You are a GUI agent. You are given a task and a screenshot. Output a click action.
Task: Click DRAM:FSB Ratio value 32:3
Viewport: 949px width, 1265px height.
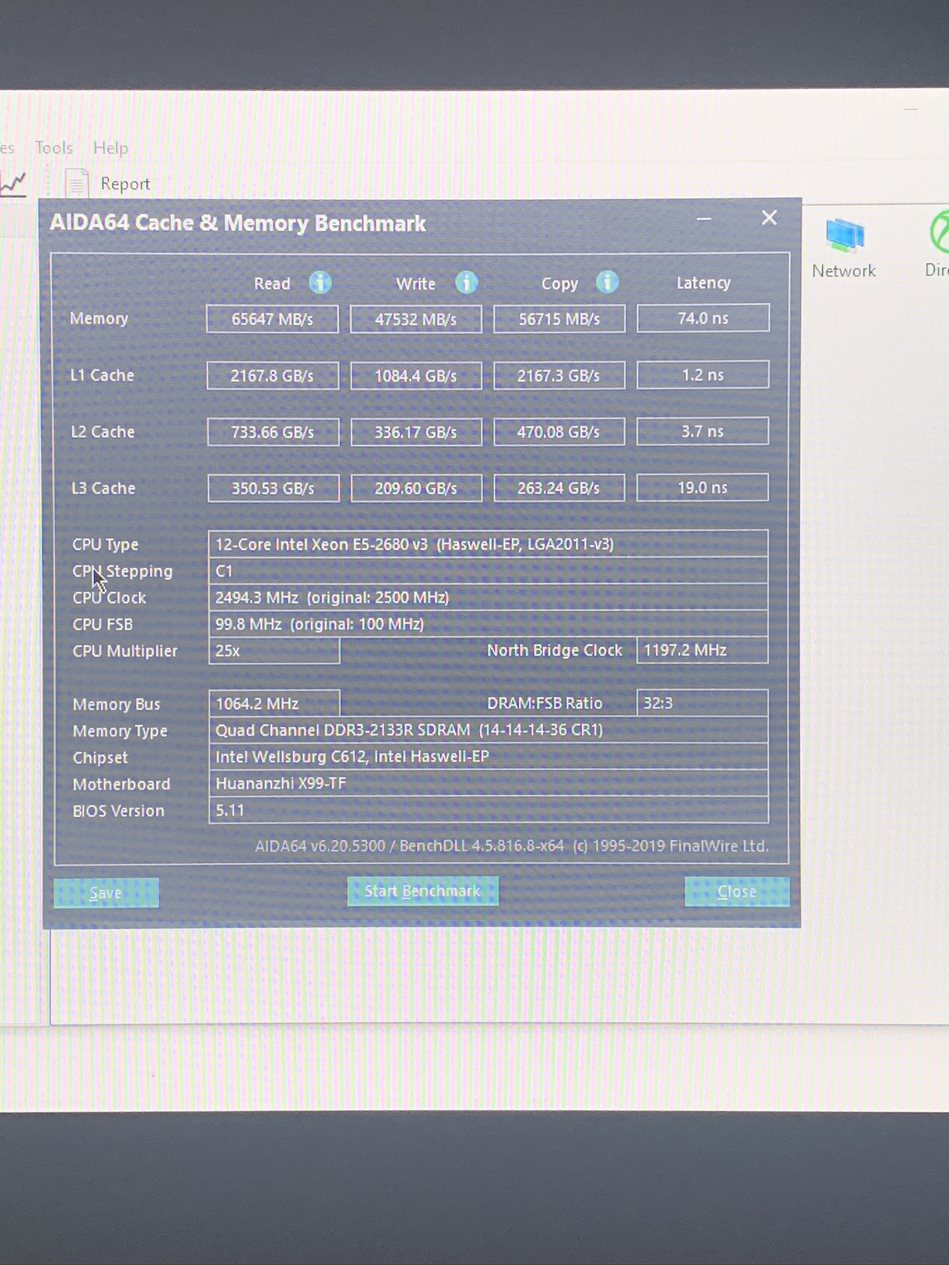tap(702, 703)
